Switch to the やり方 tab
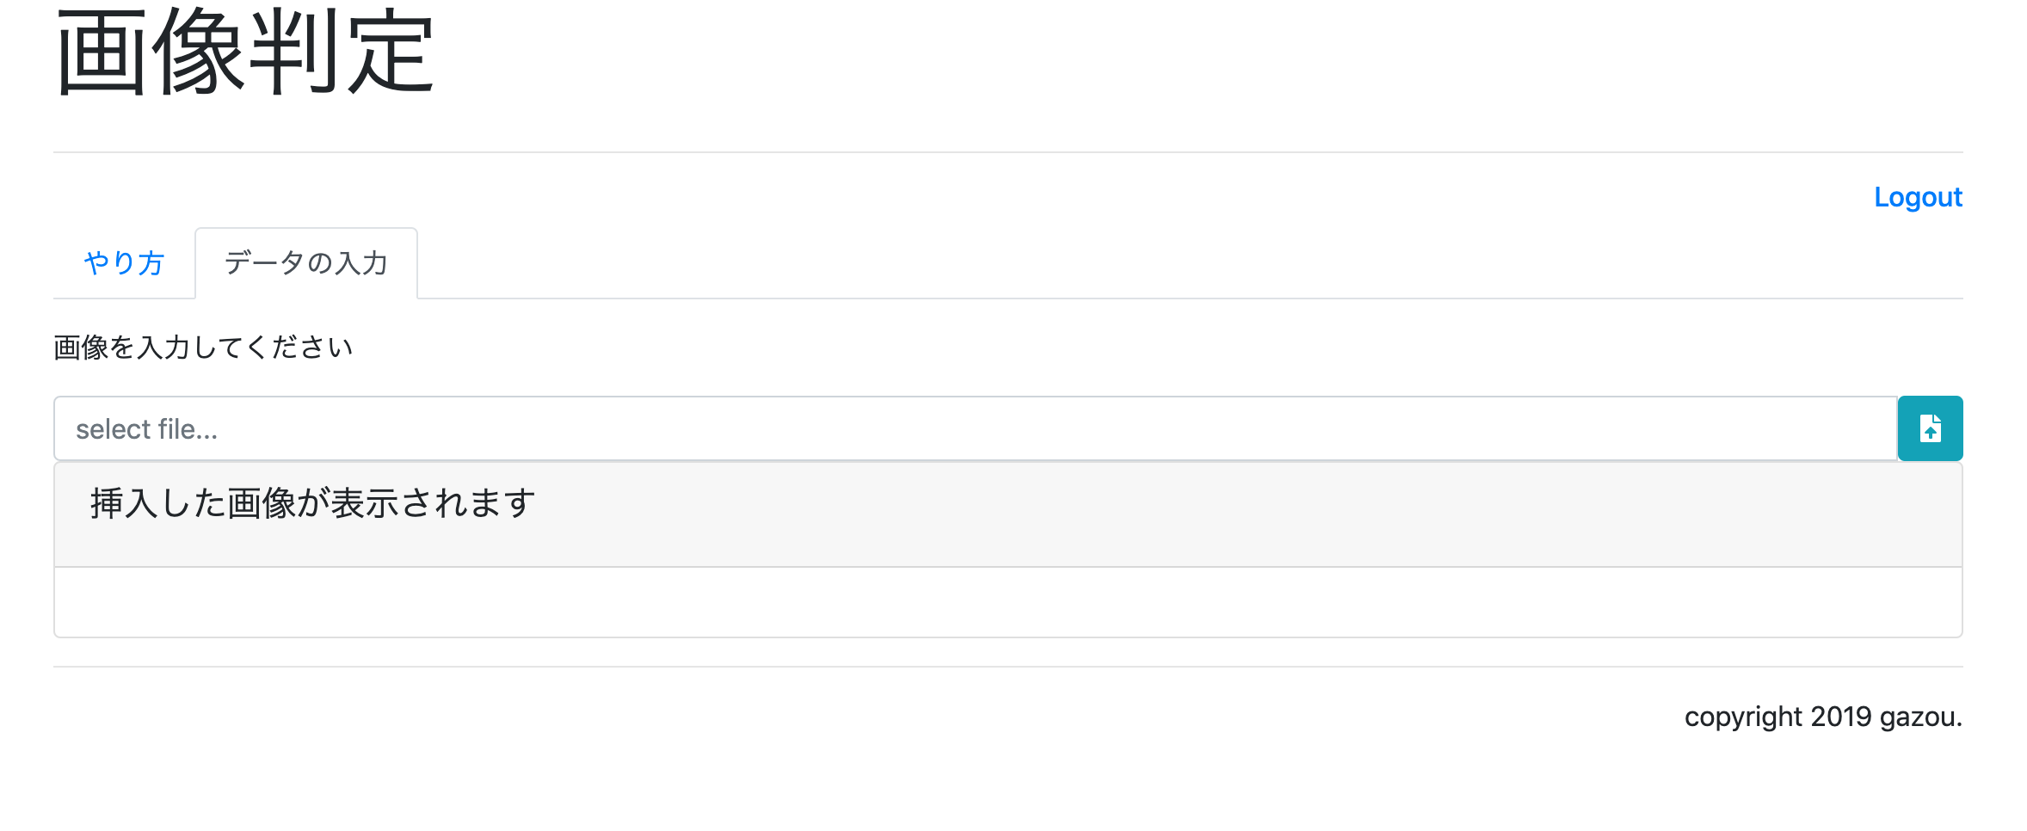Image resolution: width=2027 pixels, height=831 pixels. tap(124, 263)
